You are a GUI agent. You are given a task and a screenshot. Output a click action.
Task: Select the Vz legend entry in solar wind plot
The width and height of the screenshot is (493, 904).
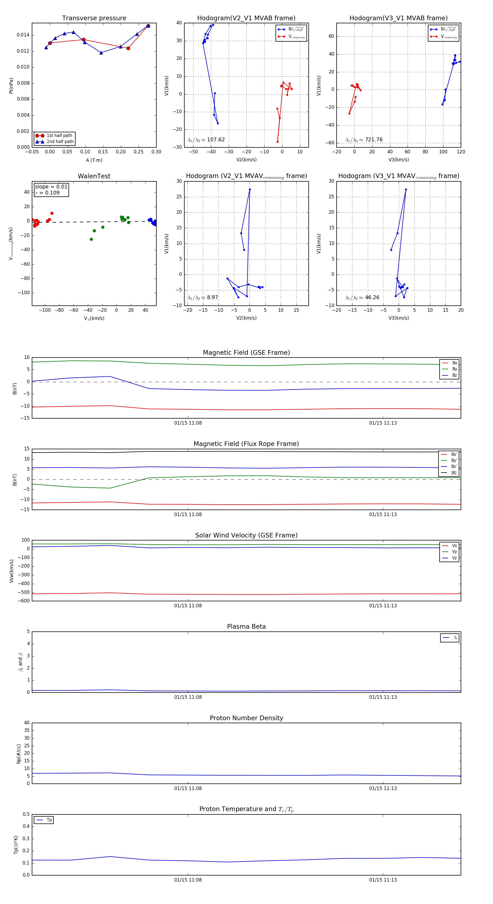pyautogui.click(x=449, y=558)
